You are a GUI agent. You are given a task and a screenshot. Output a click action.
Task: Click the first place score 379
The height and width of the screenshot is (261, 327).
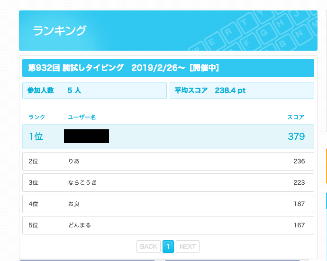[296, 136]
